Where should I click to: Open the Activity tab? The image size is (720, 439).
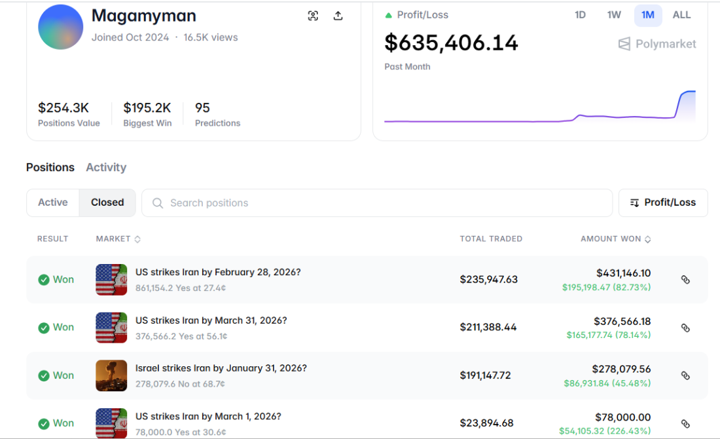pyautogui.click(x=105, y=167)
